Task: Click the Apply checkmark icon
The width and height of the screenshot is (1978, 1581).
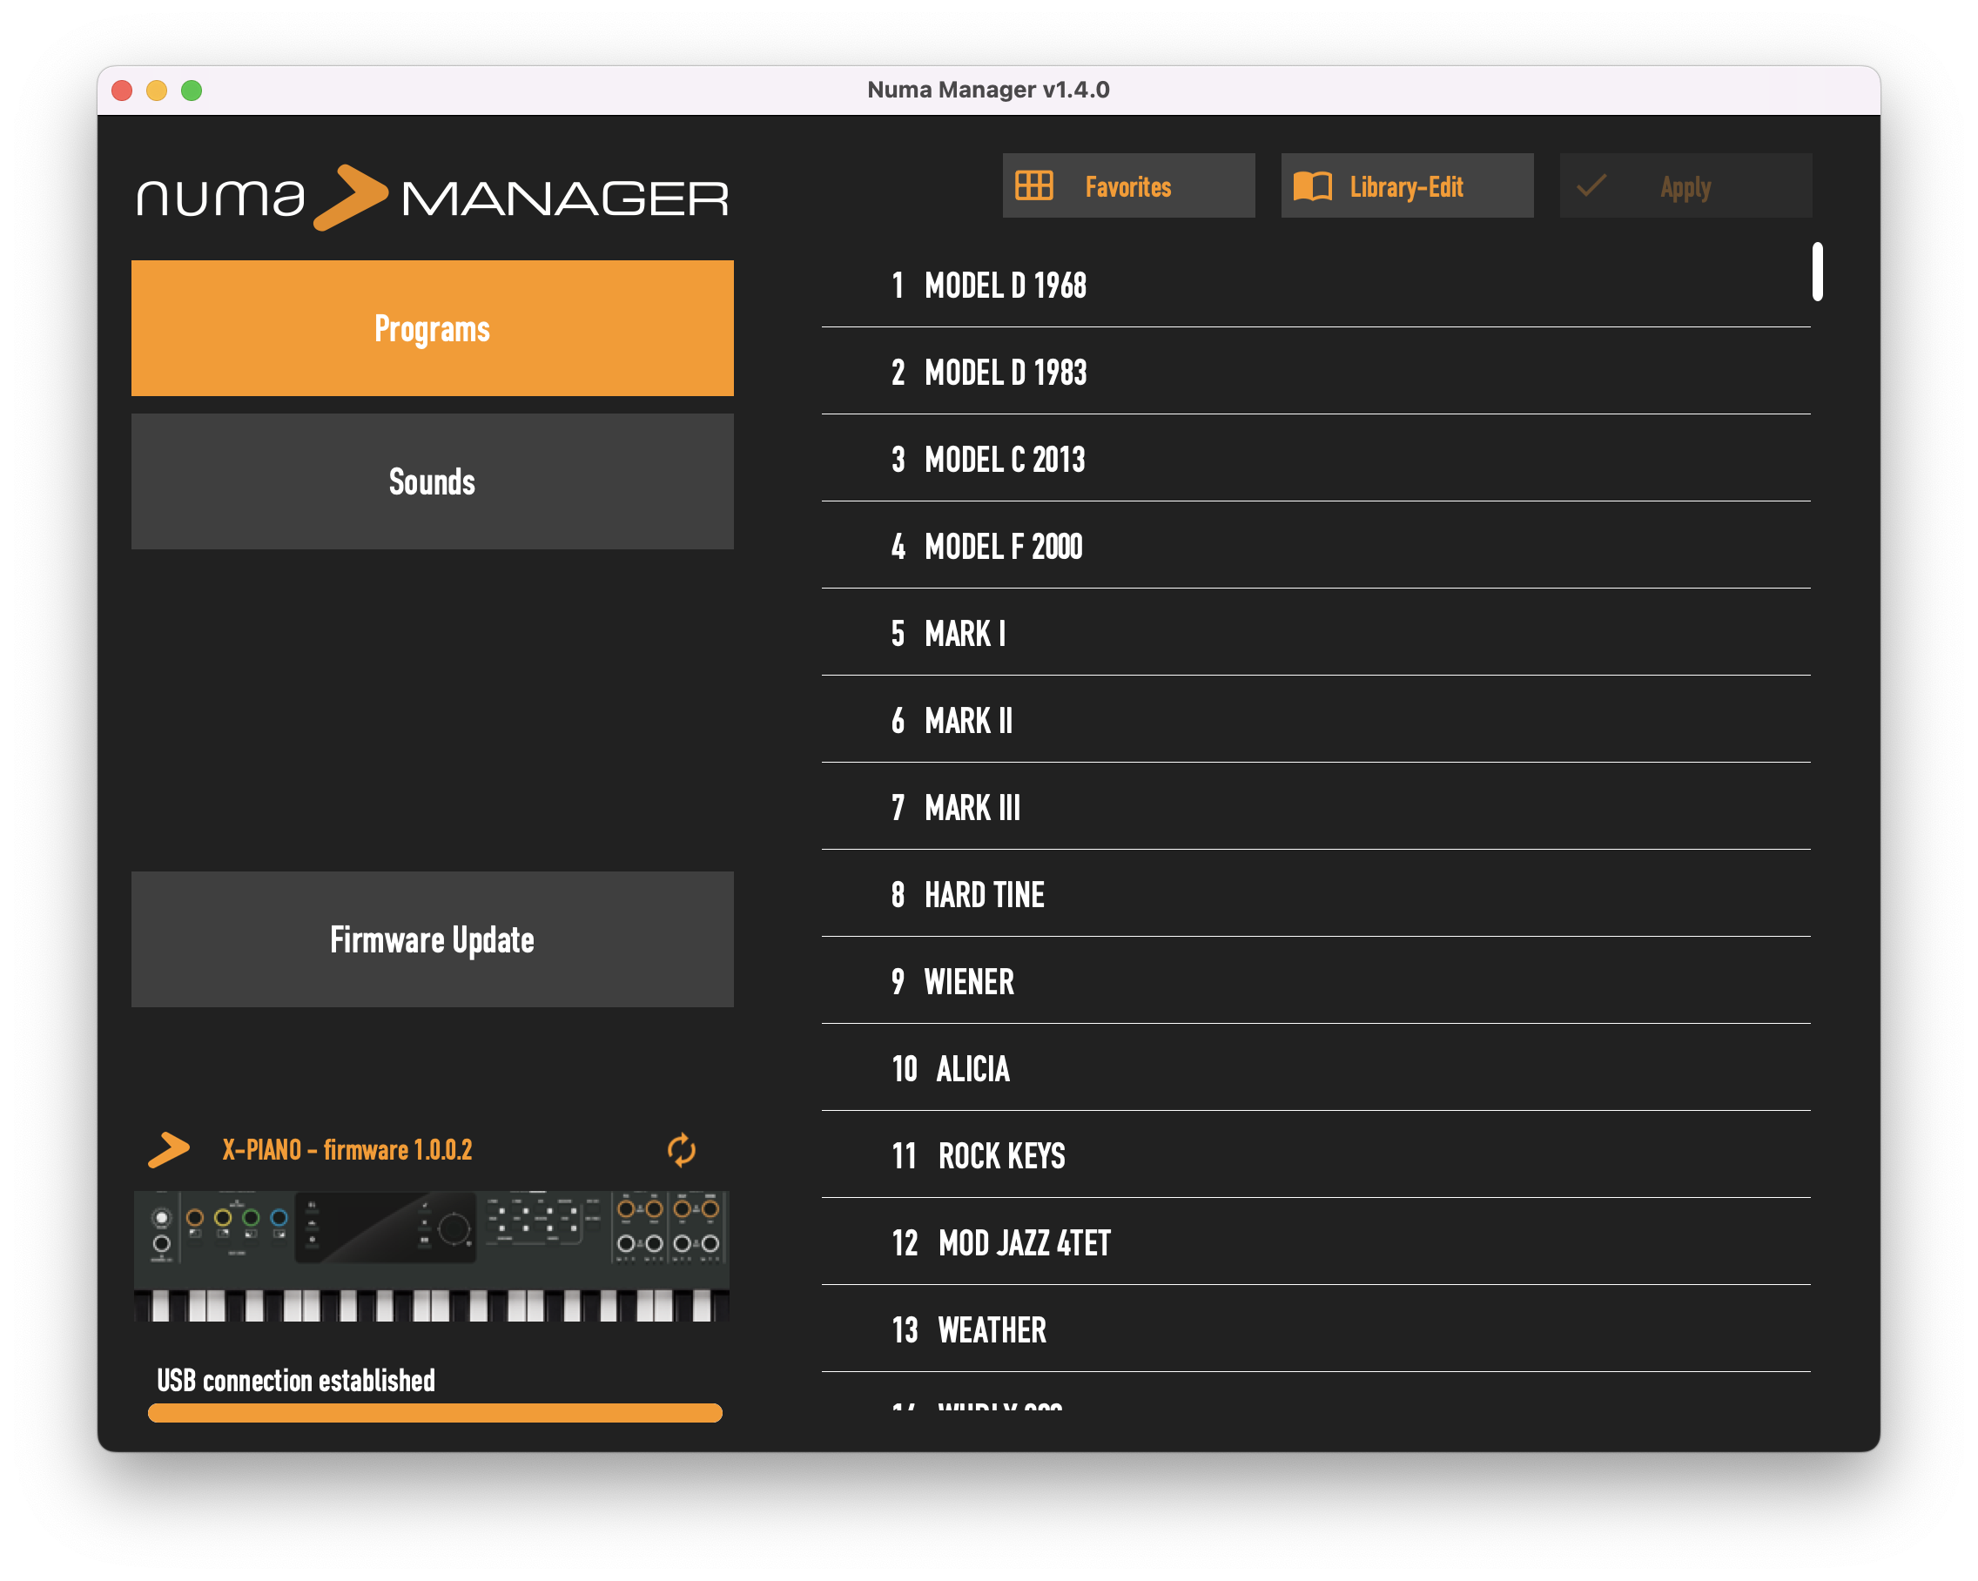Action: (1591, 185)
